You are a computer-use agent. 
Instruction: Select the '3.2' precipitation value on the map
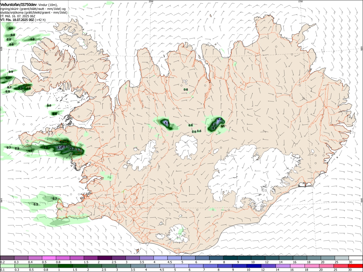72,148
